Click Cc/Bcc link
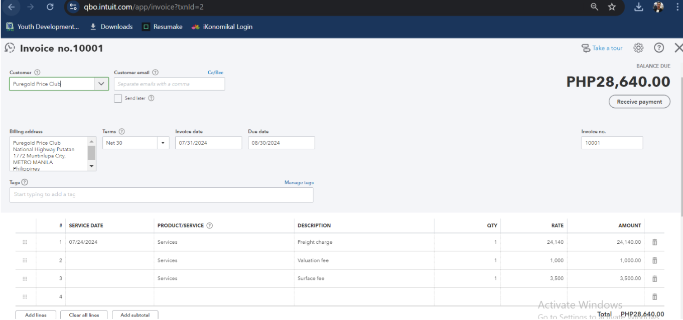This screenshot has width=683, height=320. [x=215, y=73]
